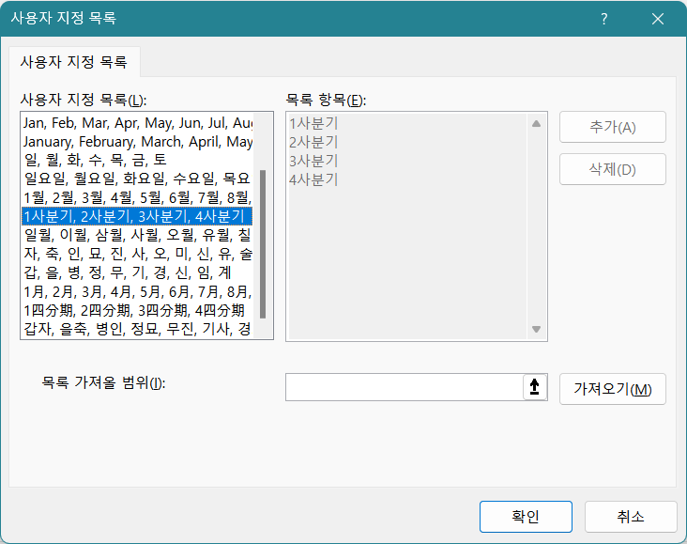
Task: Click the collapse dialog range-selector icon
Action: pyautogui.click(x=535, y=387)
